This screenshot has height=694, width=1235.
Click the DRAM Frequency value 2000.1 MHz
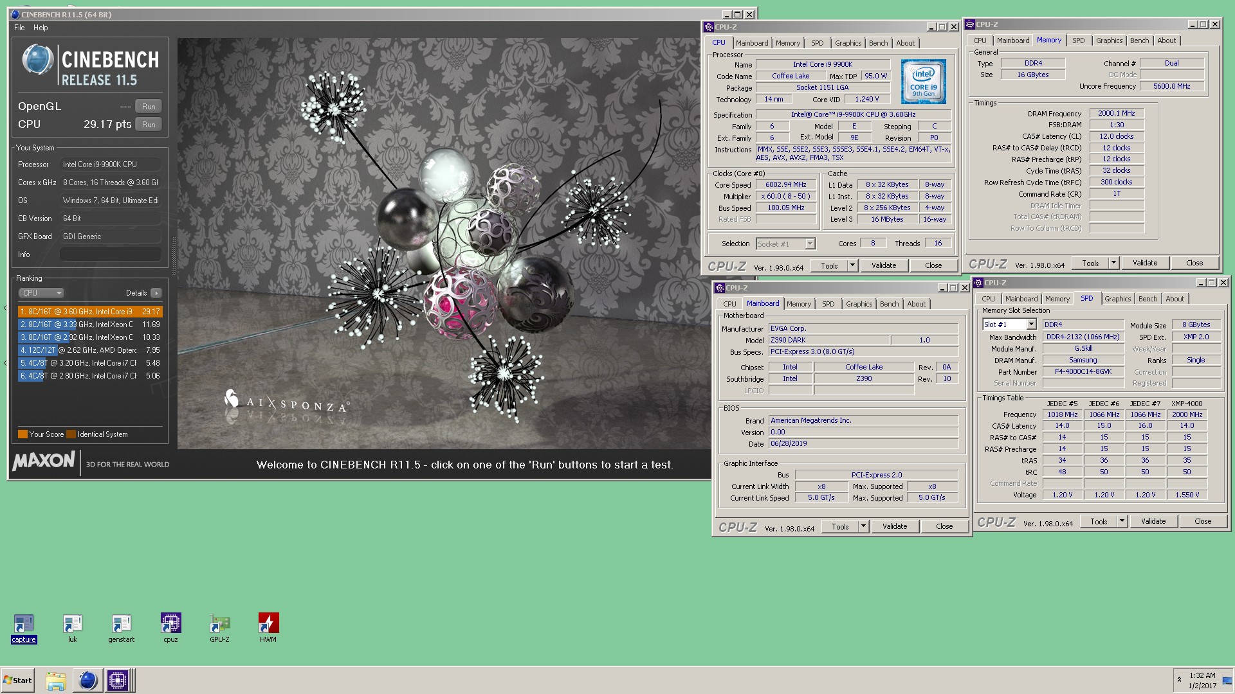[x=1117, y=114]
